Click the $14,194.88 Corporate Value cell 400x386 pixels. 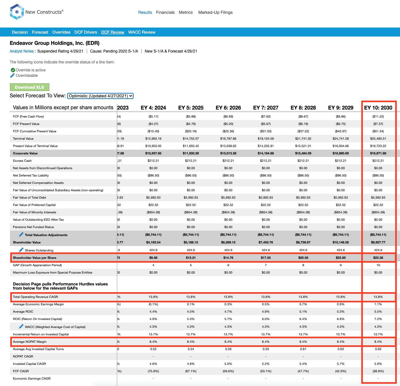click(x=266, y=153)
